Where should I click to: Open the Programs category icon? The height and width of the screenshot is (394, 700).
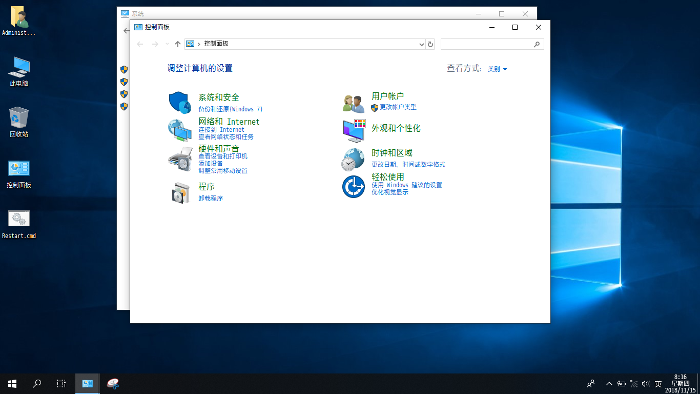(x=179, y=192)
